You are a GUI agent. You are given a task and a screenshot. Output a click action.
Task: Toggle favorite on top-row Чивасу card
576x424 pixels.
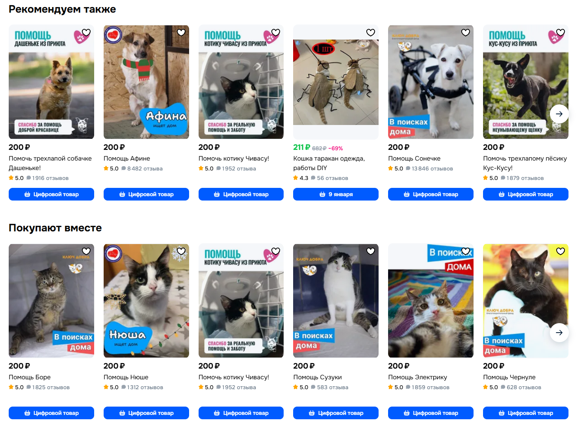[276, 32]
